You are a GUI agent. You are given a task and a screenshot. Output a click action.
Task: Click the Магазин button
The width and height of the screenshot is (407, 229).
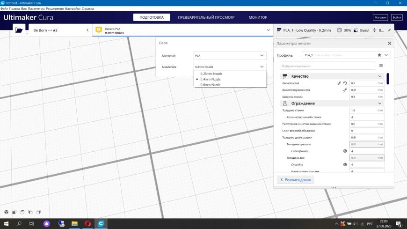(380, 17)
